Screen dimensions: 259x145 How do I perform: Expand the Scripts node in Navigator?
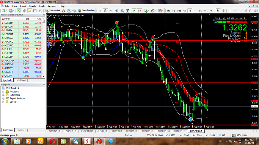3,102
